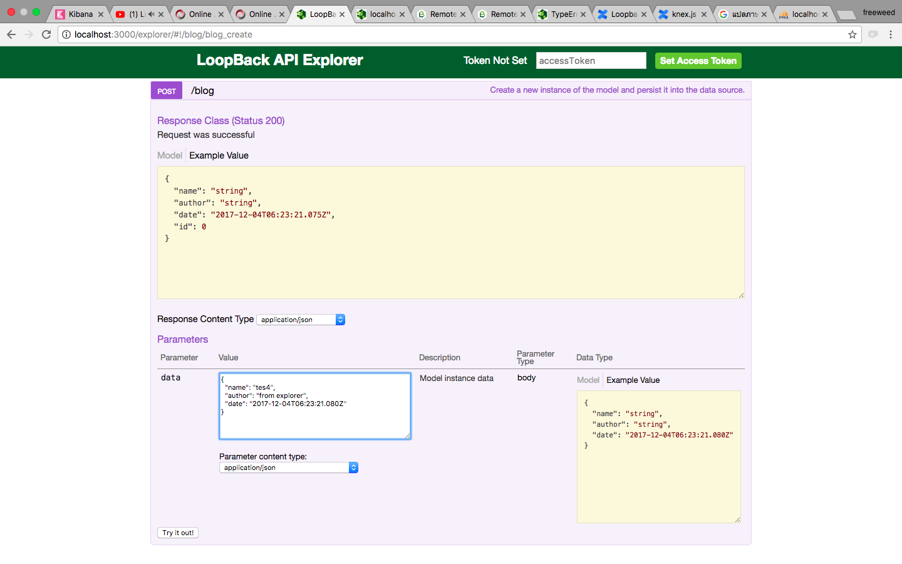Open a new blank tab
Viewport: 902px width, 564px height.
846,14
